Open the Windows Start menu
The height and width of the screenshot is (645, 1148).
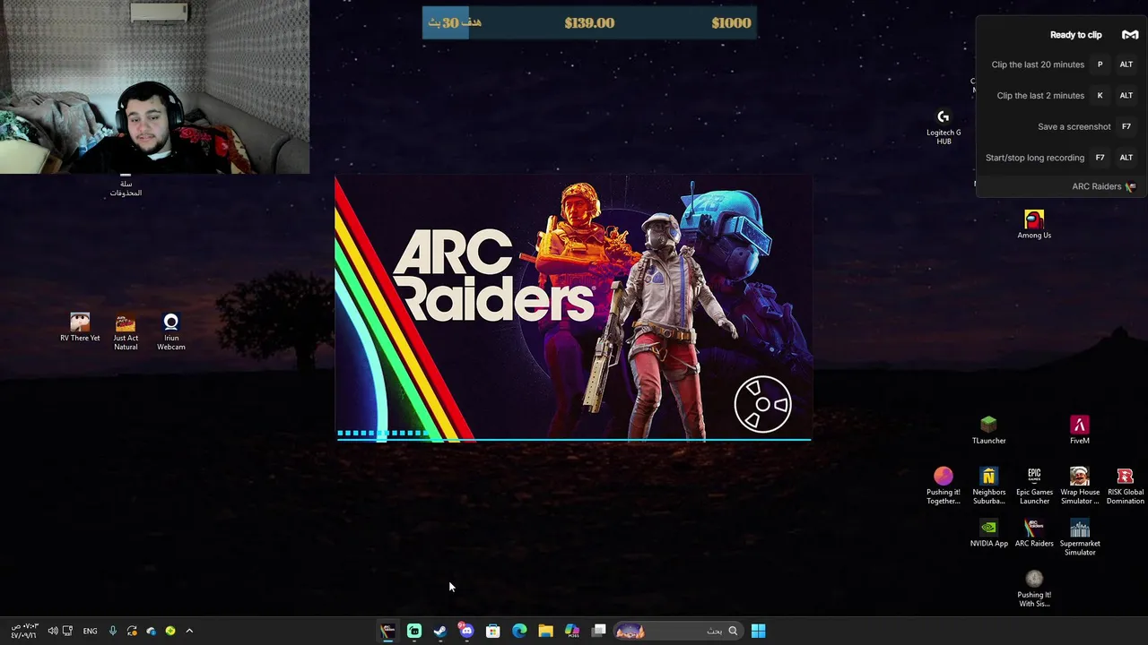point(758,631)
